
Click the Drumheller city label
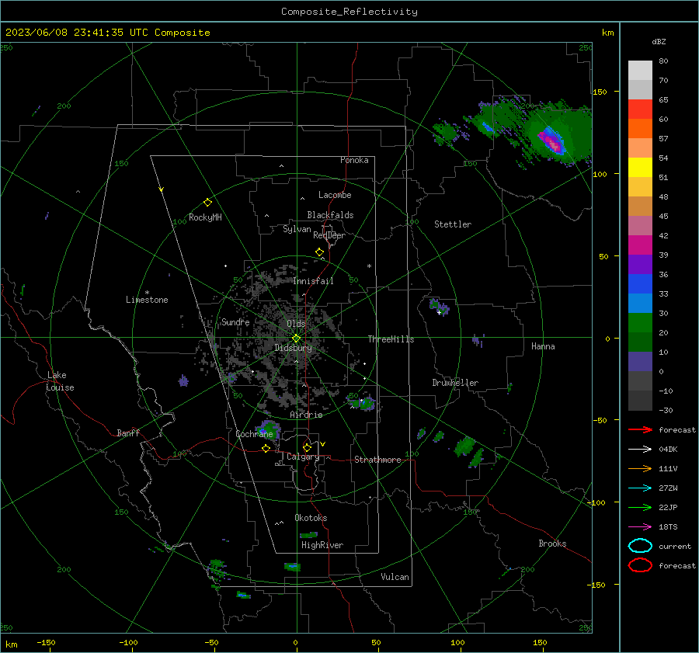pyautogui.click(x=455, y=383)
